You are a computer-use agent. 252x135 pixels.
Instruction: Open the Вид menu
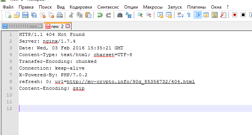coord(61,7)
